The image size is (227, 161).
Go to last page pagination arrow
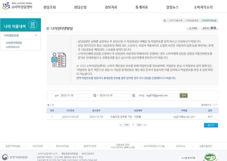tap(145, 125)
